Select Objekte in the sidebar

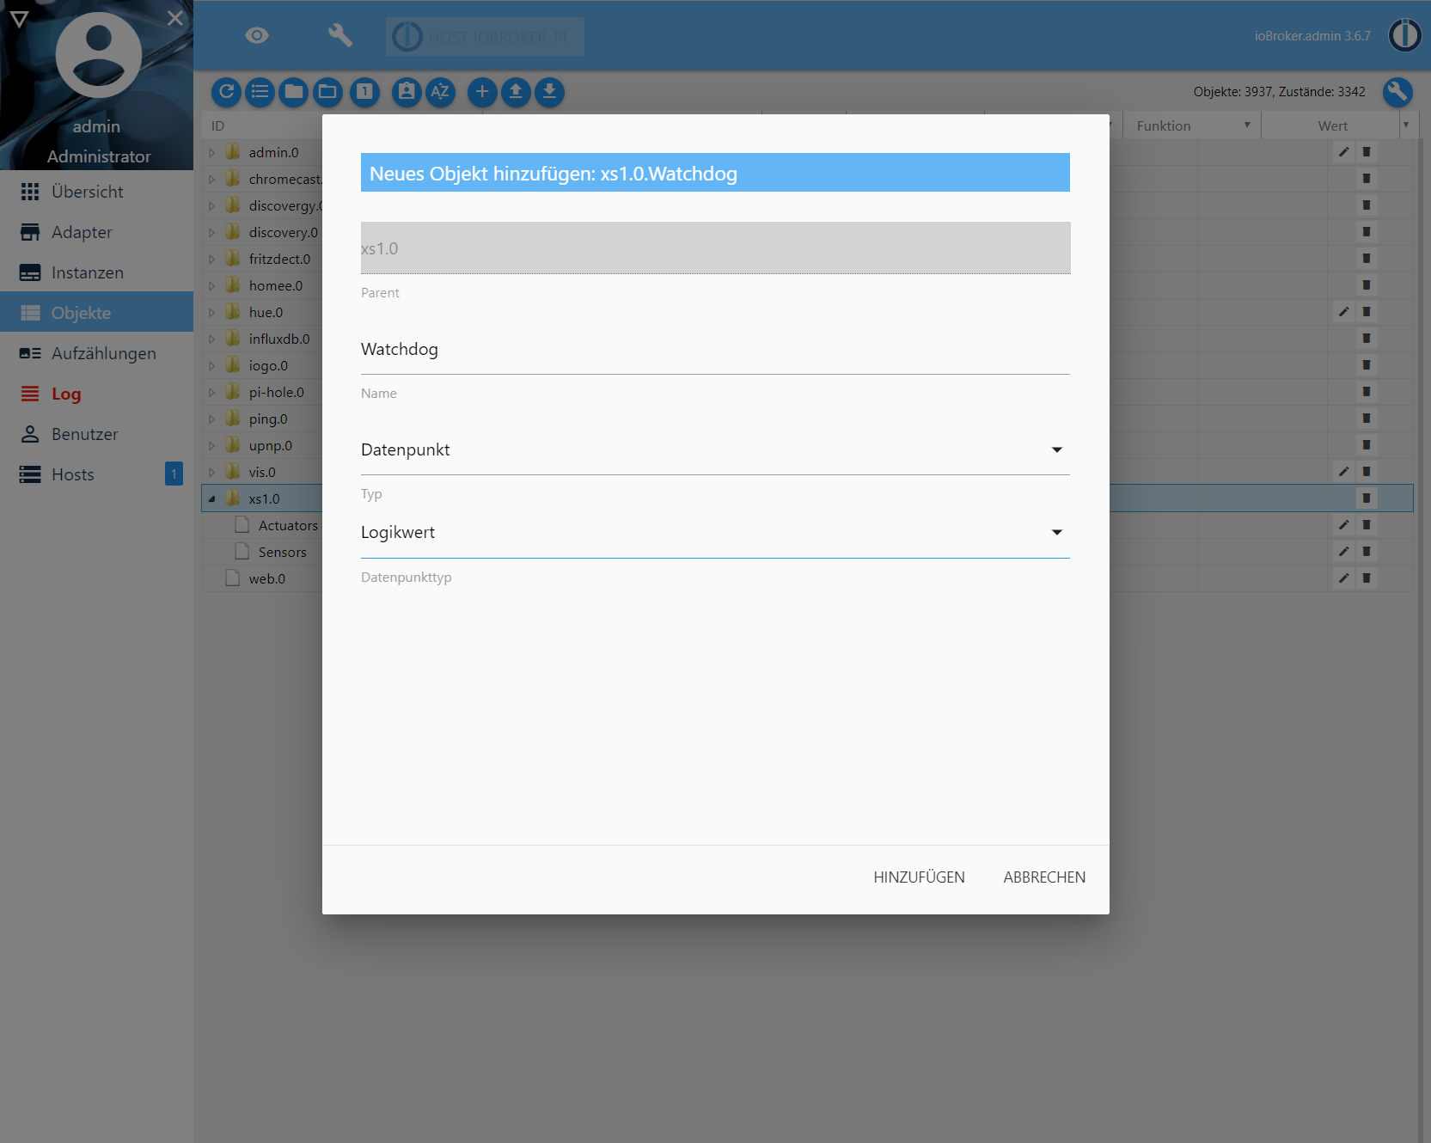point(96,313)
